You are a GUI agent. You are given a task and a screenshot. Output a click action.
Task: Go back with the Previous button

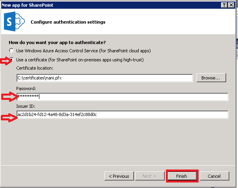119,176
